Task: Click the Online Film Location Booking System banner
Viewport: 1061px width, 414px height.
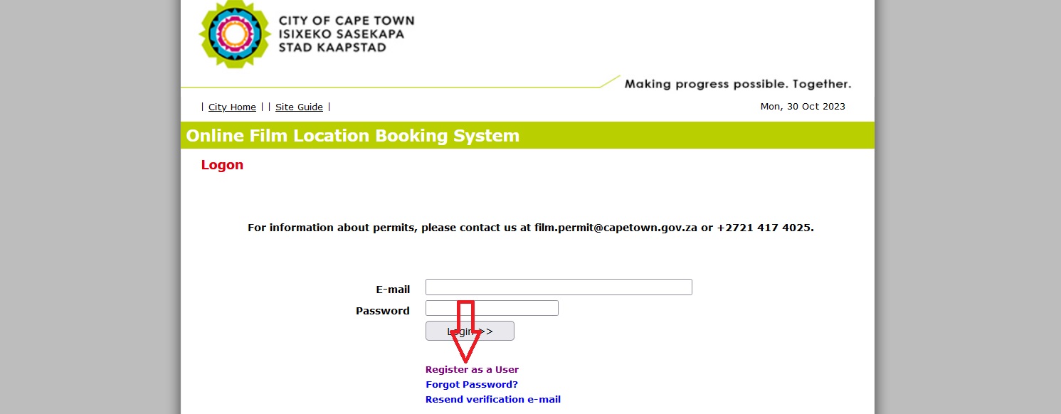Action: 353,136
